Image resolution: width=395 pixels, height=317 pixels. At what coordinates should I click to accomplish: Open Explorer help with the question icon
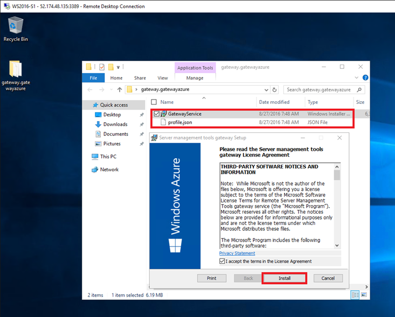pos(365,78)
